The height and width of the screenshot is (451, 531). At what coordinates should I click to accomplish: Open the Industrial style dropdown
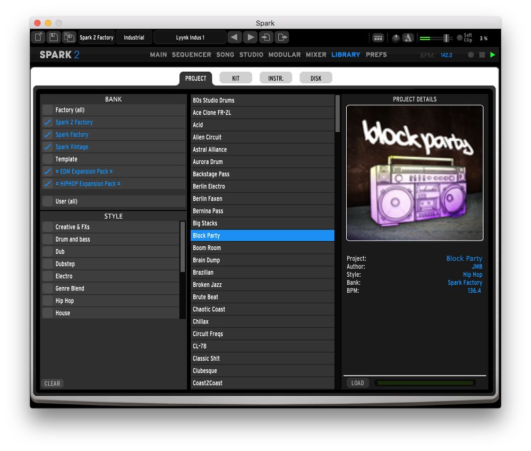pos(134,38)
